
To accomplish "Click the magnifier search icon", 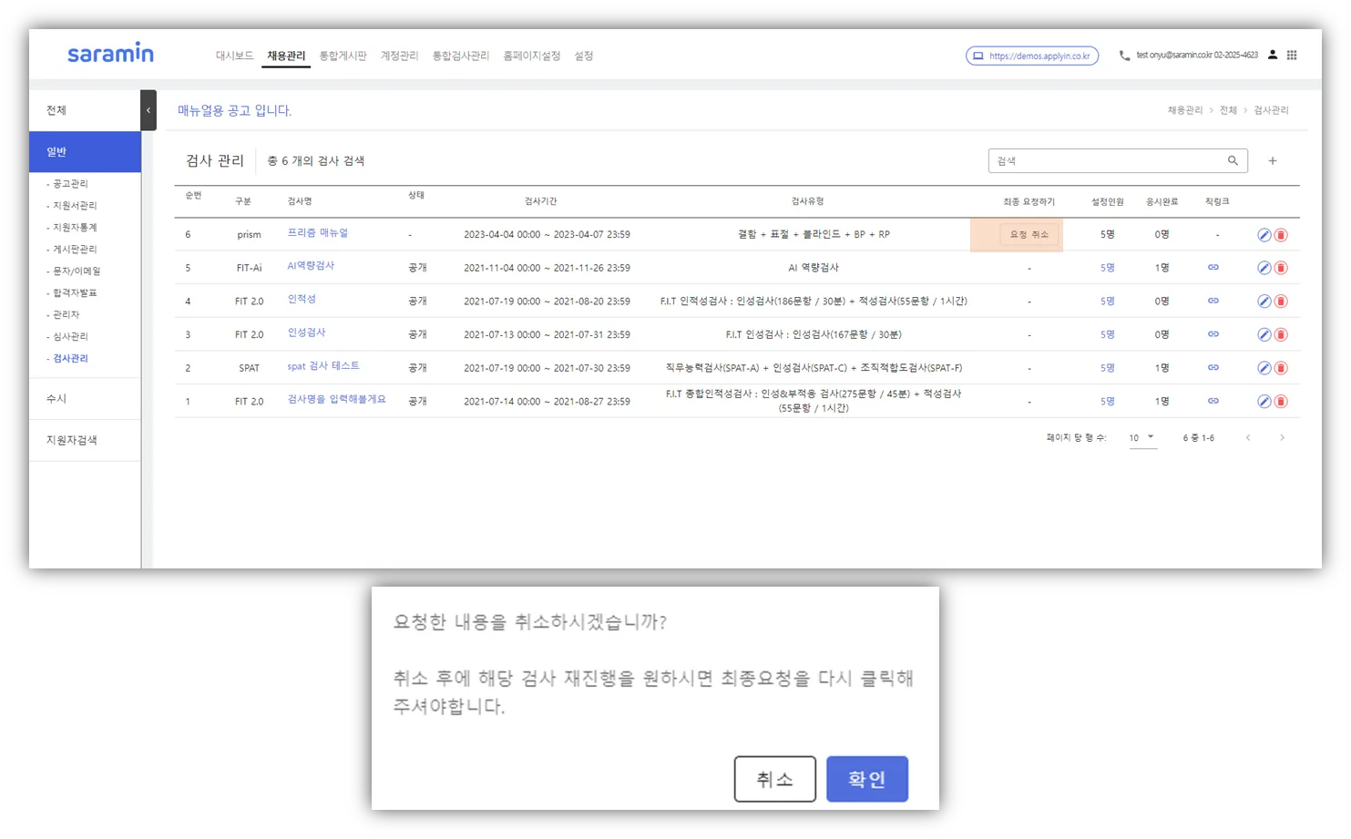I will [x=1233, y=160].
